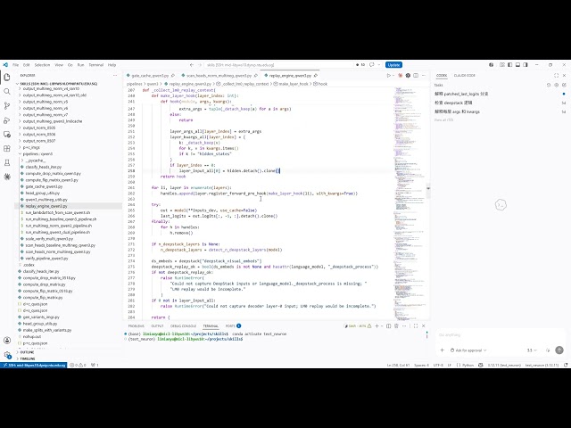The width and height of the screenshot is (571, 428).
Task: Open the File menu
Action: (16, 65)
